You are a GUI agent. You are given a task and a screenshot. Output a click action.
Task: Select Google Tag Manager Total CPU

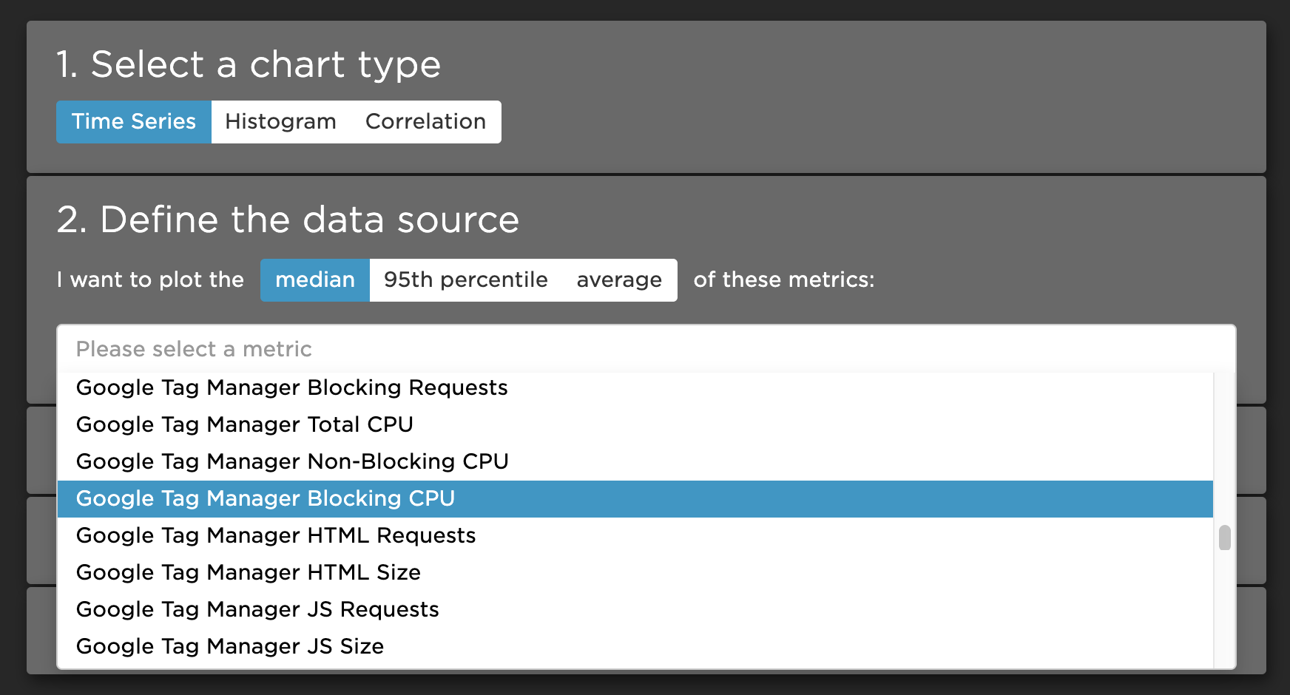click(x=245, y=425)
